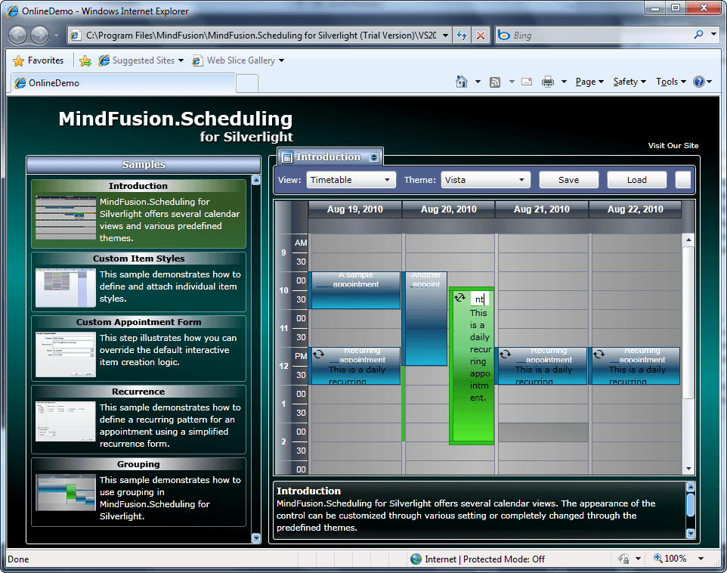Image resolution: width=727 pixels, height=573 pixels.
Task: Follow the Visit Our Site link
Action: 673,146
